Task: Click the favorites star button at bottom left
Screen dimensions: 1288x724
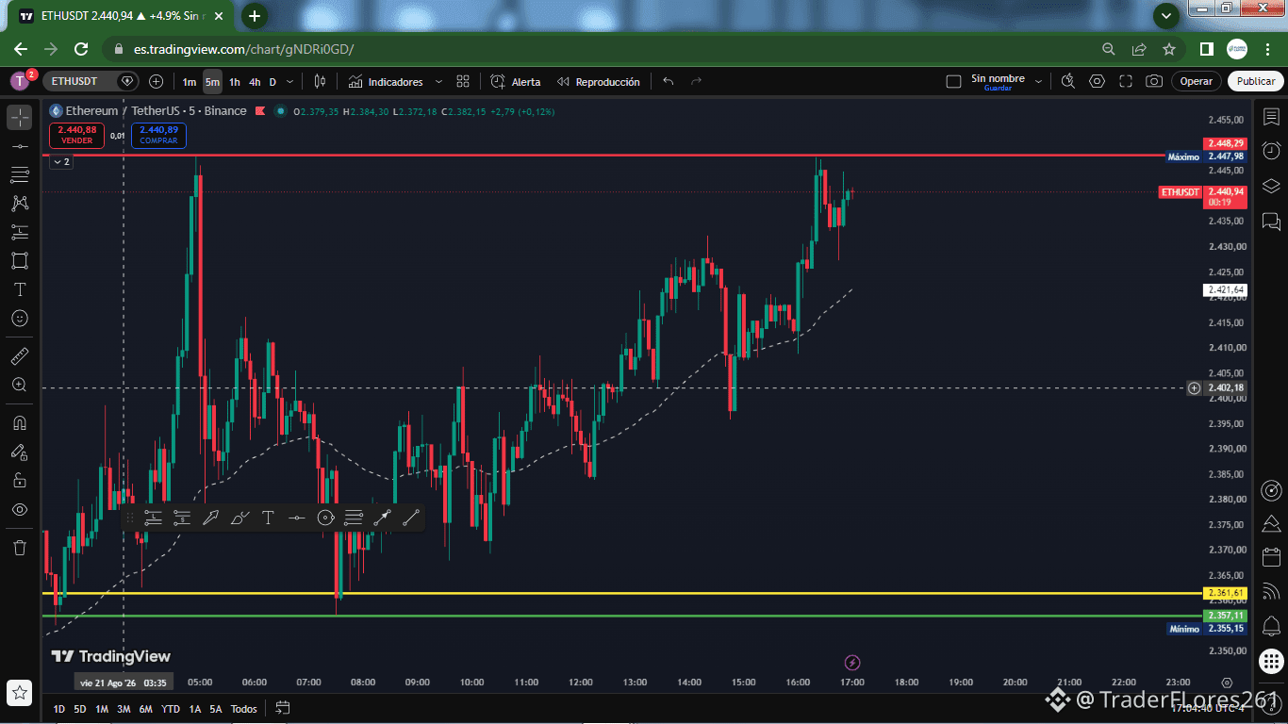Action: [x=20, y=692]
